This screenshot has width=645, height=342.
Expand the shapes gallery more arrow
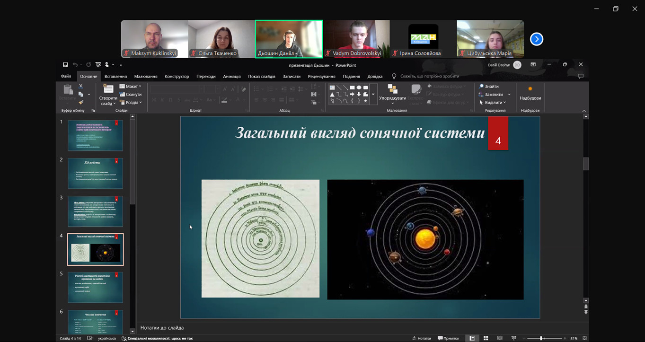373,94
